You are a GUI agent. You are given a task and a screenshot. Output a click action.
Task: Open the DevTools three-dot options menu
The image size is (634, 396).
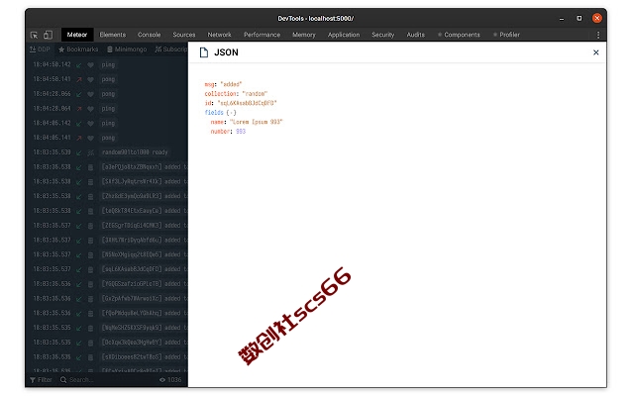(x=598, y=36)
